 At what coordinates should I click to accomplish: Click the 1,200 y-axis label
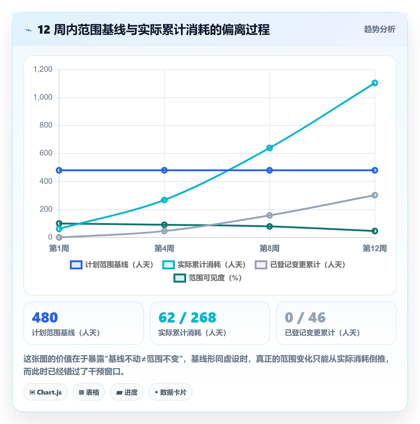coord(43,69)
